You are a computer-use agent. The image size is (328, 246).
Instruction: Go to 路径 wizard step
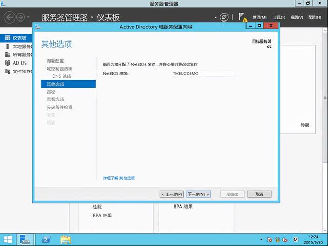coord(51,92)
